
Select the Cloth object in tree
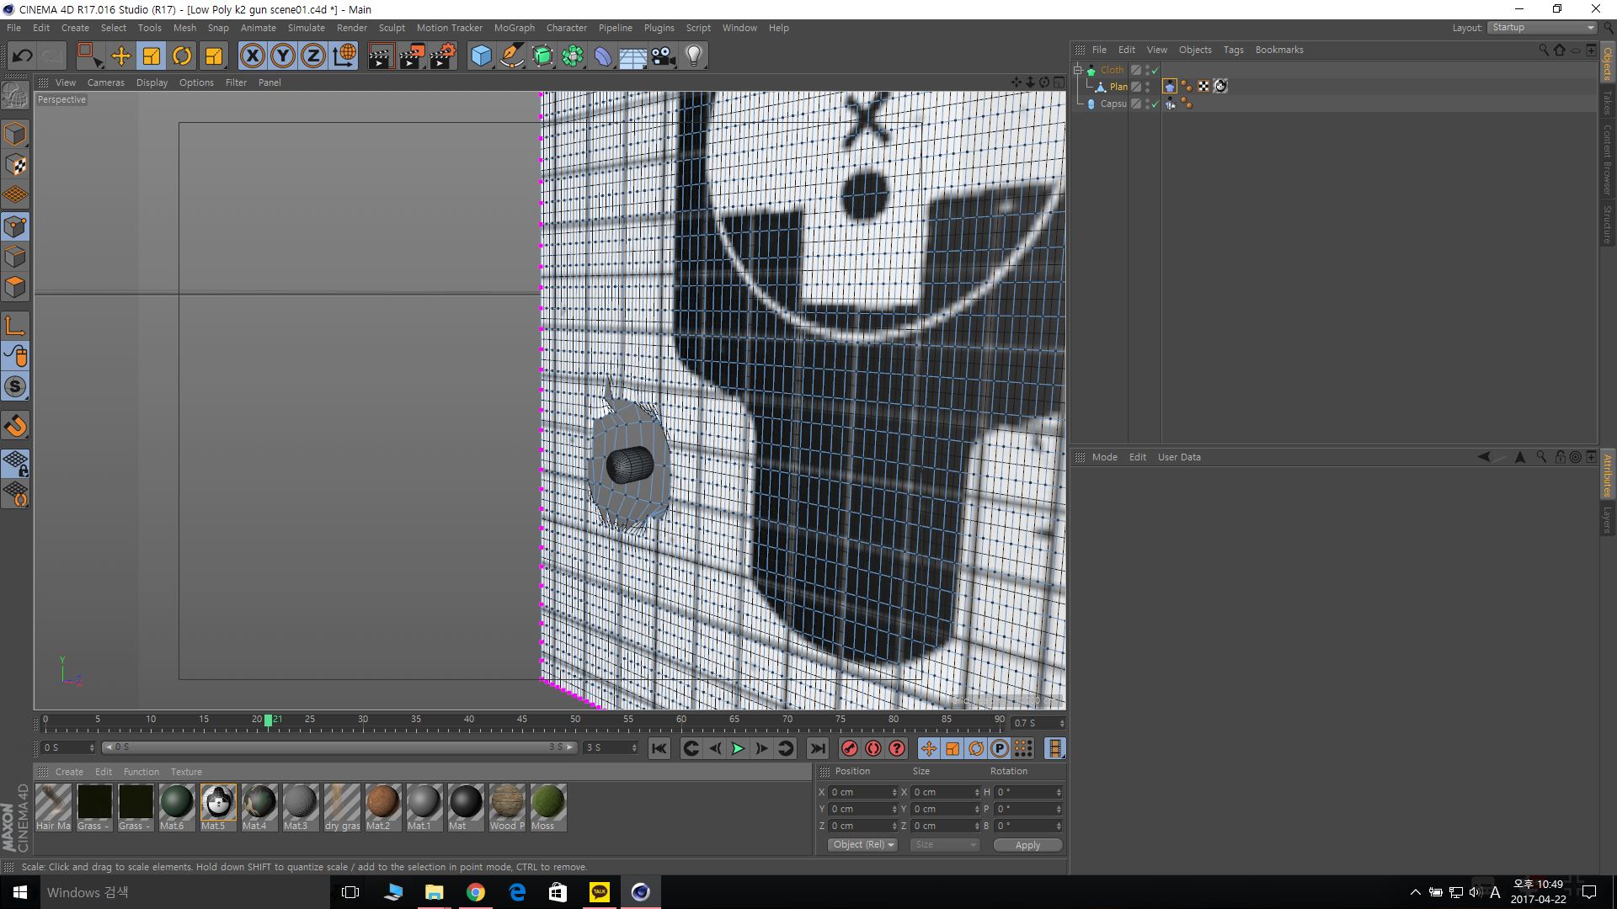[1112, 70]
